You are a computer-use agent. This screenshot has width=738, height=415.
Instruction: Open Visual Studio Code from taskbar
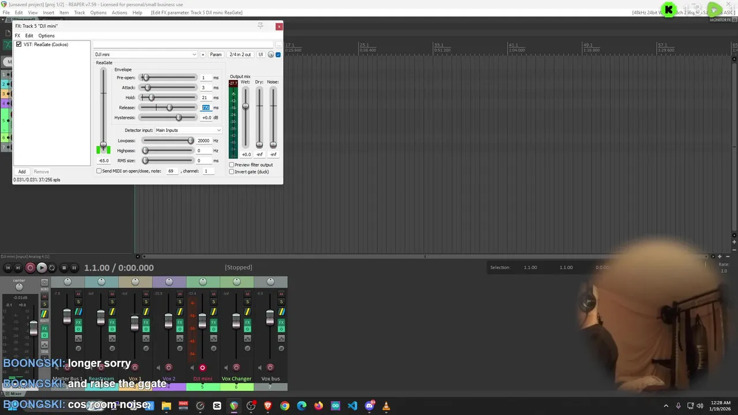(x=352, y=406)
